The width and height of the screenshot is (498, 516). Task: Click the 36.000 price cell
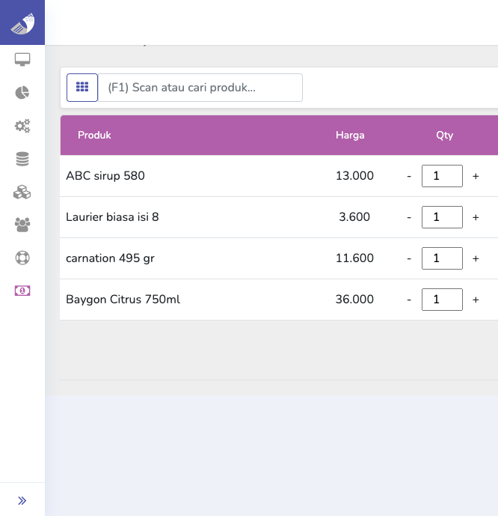click(354, 299)
